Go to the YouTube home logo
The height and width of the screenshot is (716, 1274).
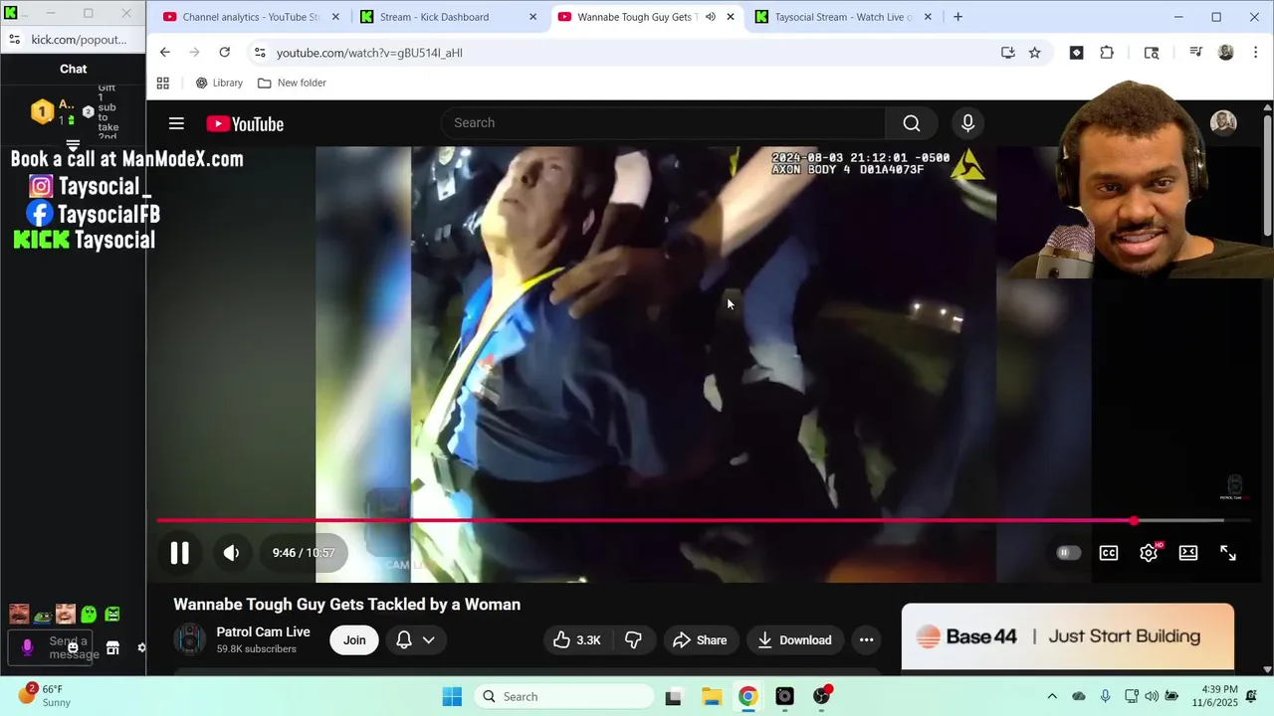pos(245,124)
